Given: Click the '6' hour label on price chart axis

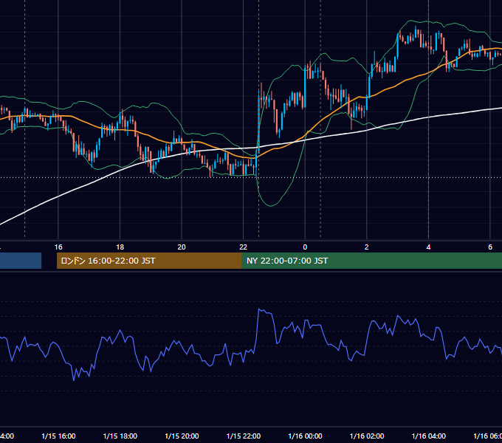Looking at the screenshot, I should pyautogui.click(x=490, y=247).
